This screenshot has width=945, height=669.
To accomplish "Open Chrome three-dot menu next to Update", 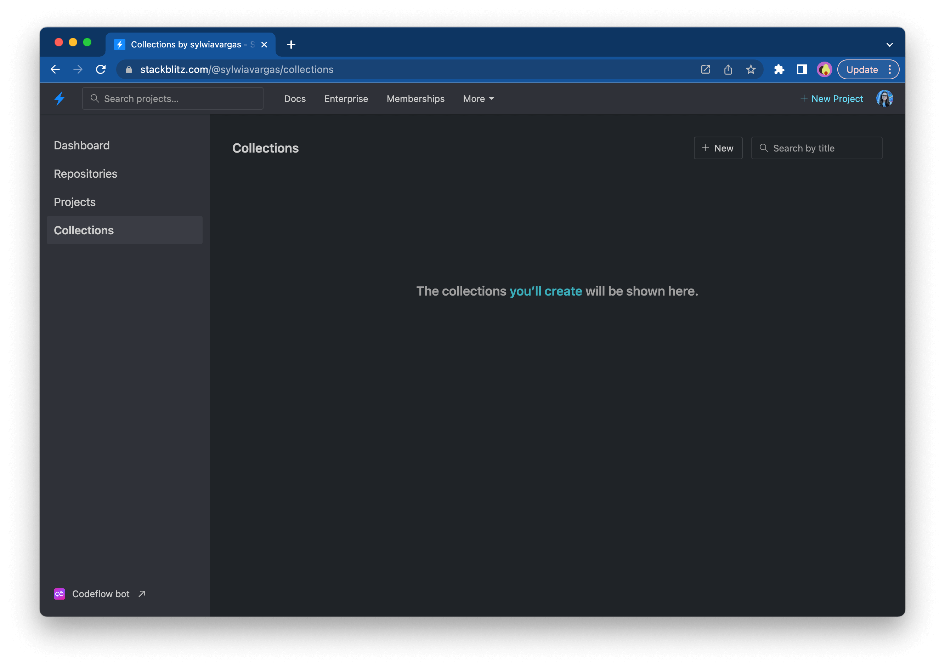I will (x=890, y=70).
